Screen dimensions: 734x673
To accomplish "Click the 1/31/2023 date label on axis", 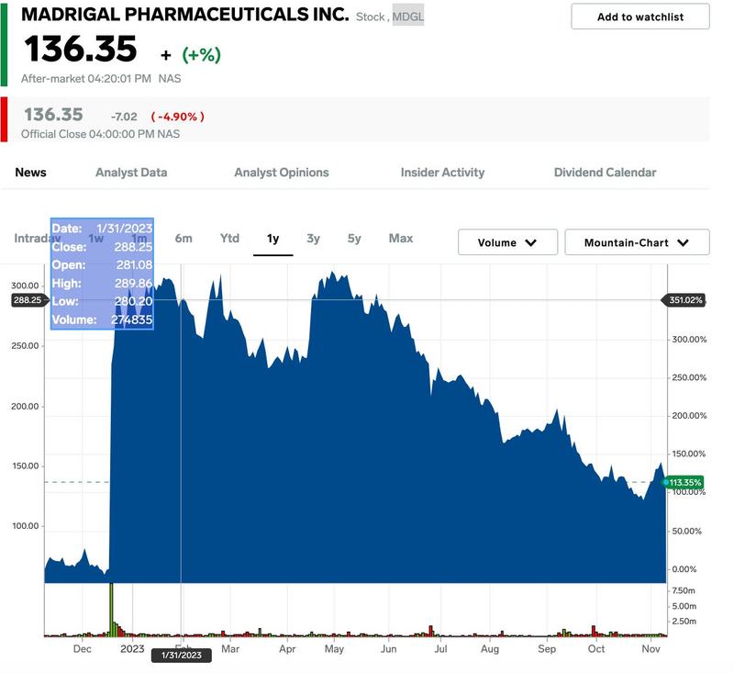I will (x=181, y=655).
